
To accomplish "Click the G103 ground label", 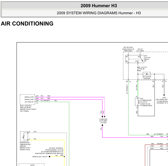I will pyautogui.click(x=164, y=98).
